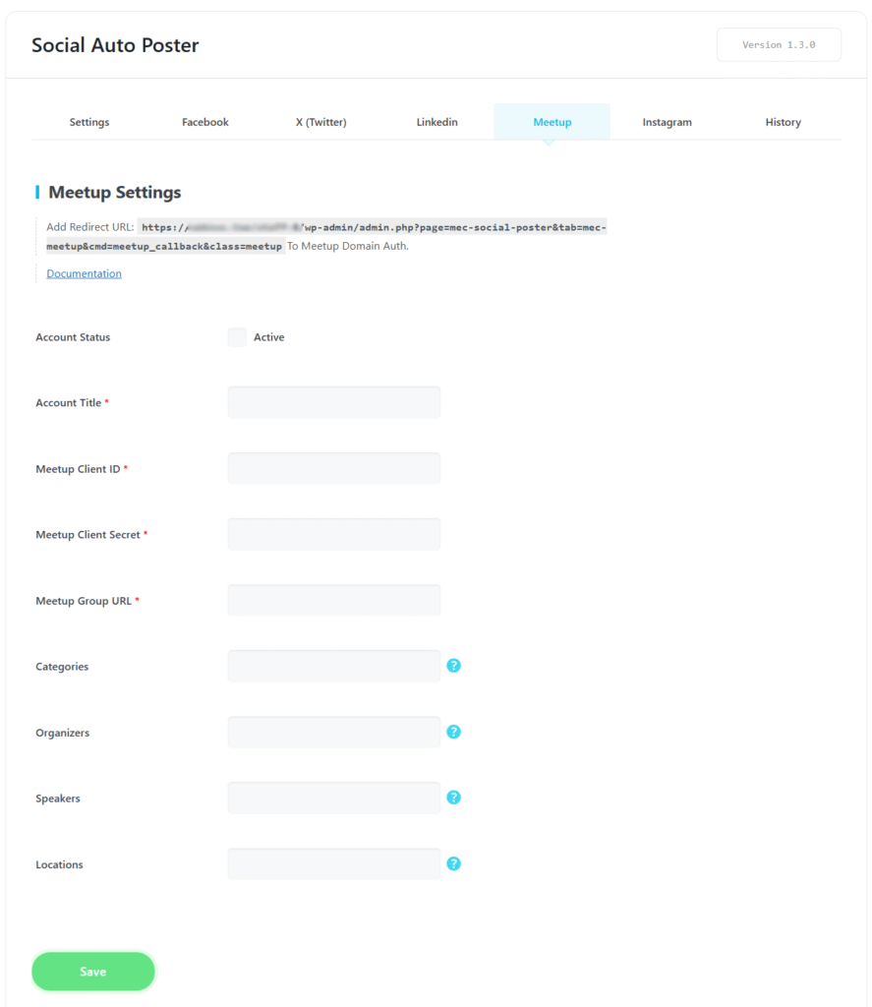Click the Save button
This screenshot has height=1007, width=872.
[92, 971]
